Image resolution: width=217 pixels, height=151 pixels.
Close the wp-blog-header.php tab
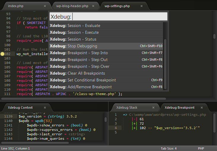point(93,6)
